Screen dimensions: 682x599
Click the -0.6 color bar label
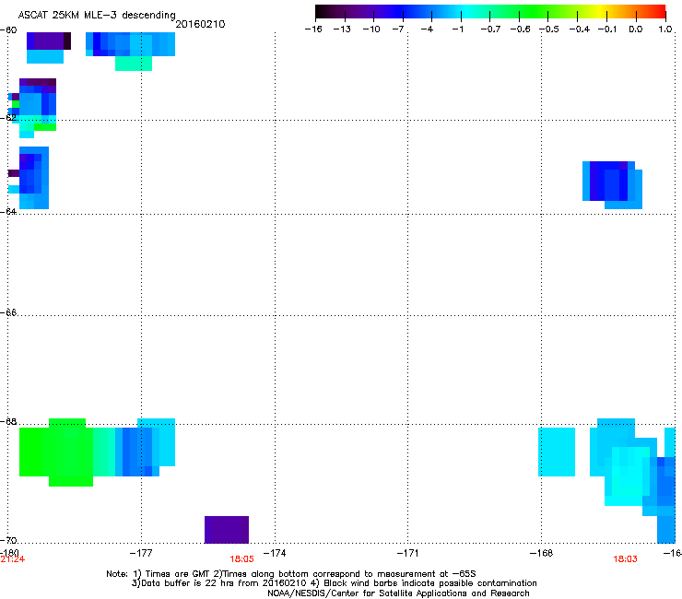520,29
